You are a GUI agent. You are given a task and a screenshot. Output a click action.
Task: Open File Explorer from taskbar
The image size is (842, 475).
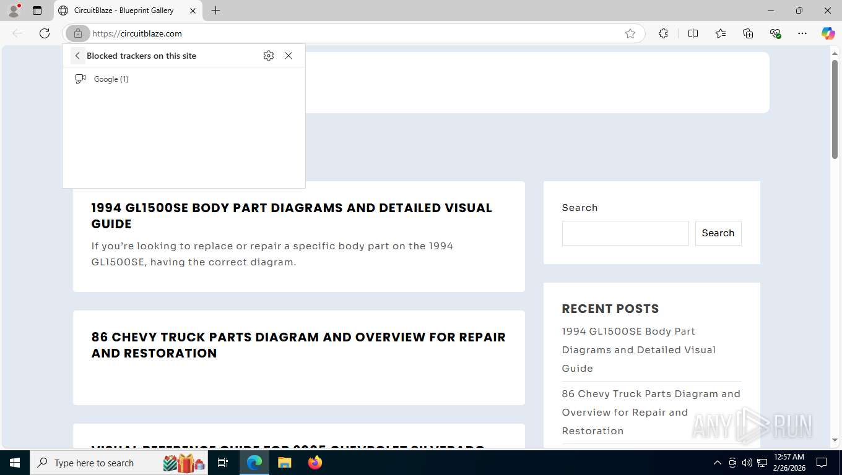point(284,463)
